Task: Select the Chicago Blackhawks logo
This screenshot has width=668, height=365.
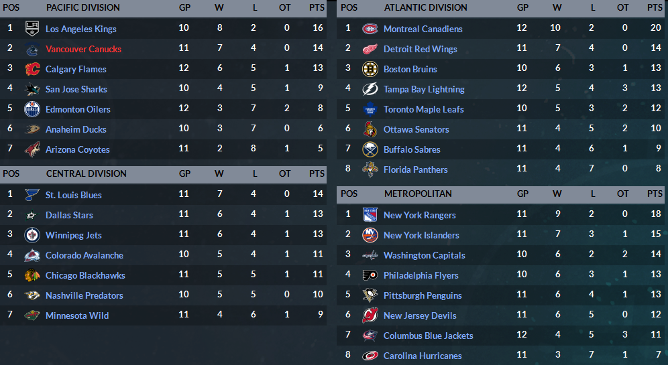Action: (x=32, y=275)
